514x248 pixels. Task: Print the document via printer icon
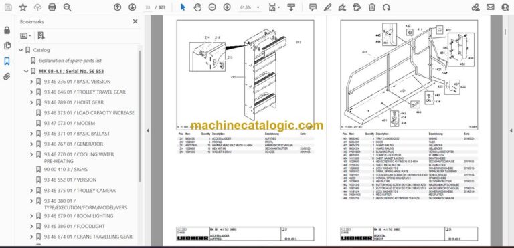[x=52, y=7]
